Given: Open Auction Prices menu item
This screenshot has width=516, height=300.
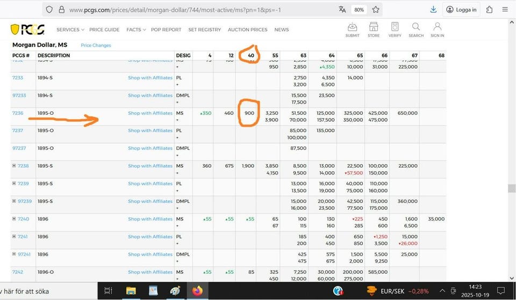Looking at the screenshot, I should (x=247, y=30).
